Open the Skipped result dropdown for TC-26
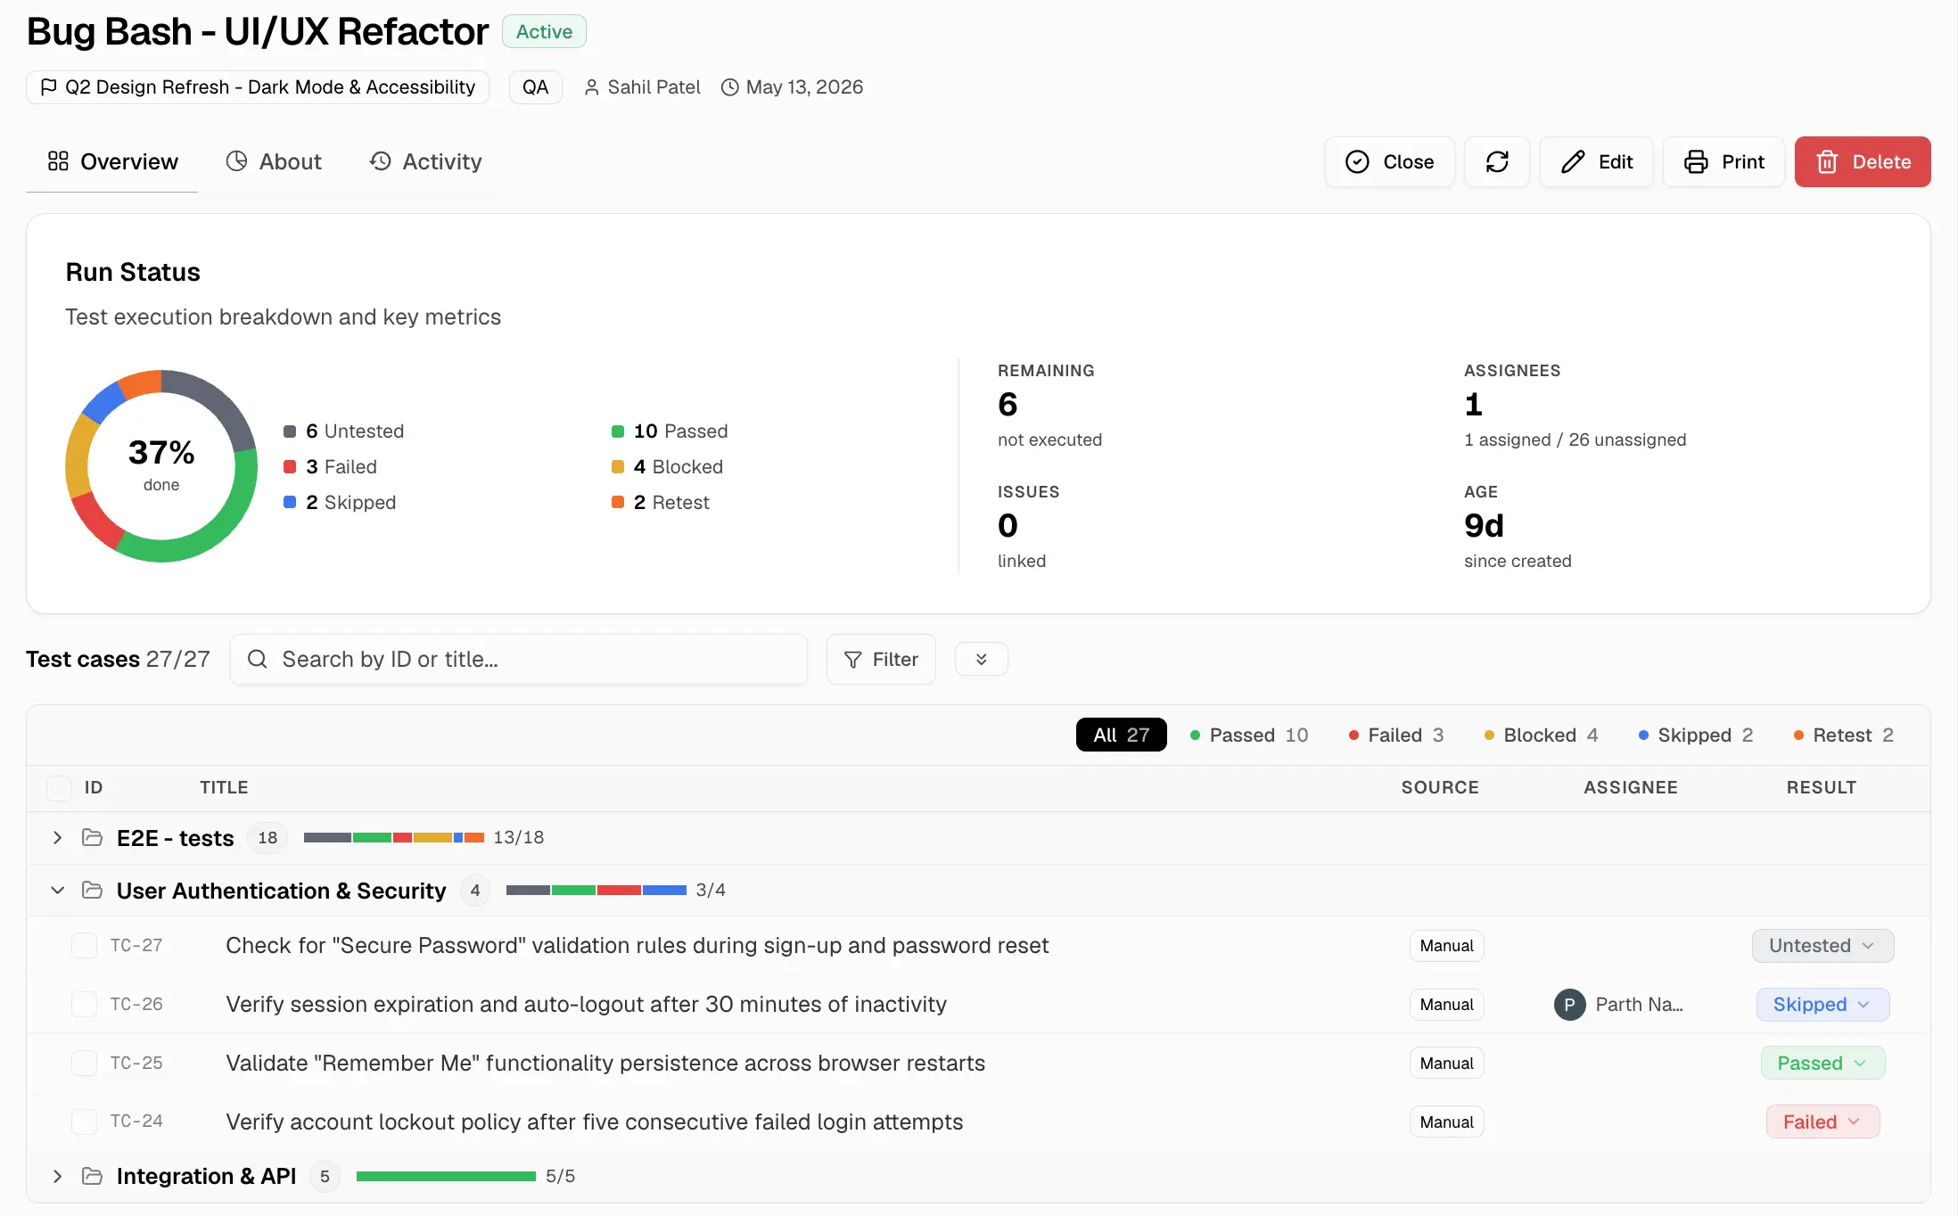 [x=1822, y=1004]
